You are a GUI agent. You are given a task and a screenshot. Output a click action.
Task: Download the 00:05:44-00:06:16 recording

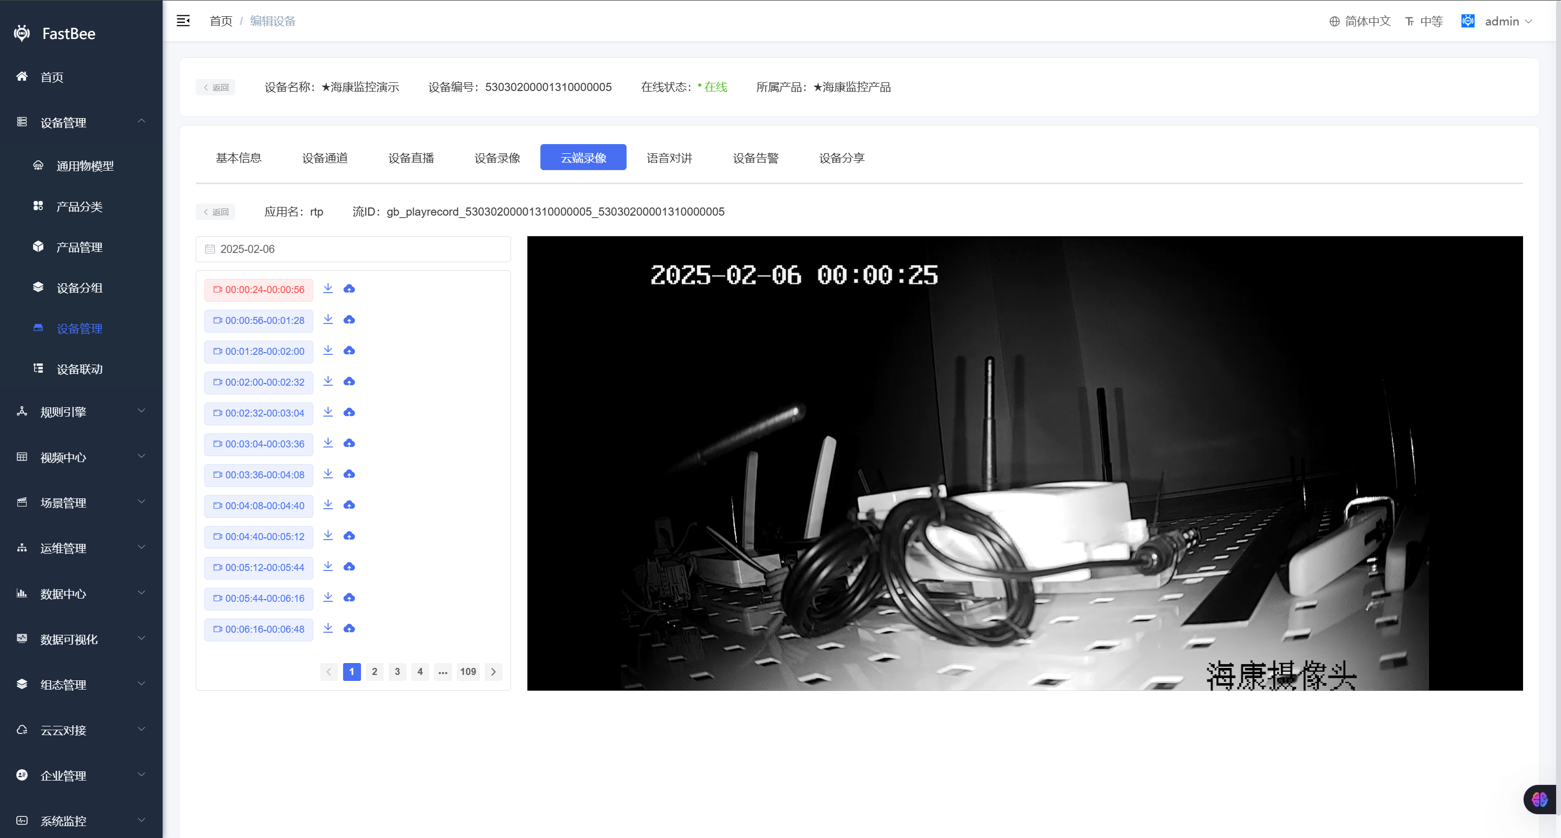tap(328, 597)
